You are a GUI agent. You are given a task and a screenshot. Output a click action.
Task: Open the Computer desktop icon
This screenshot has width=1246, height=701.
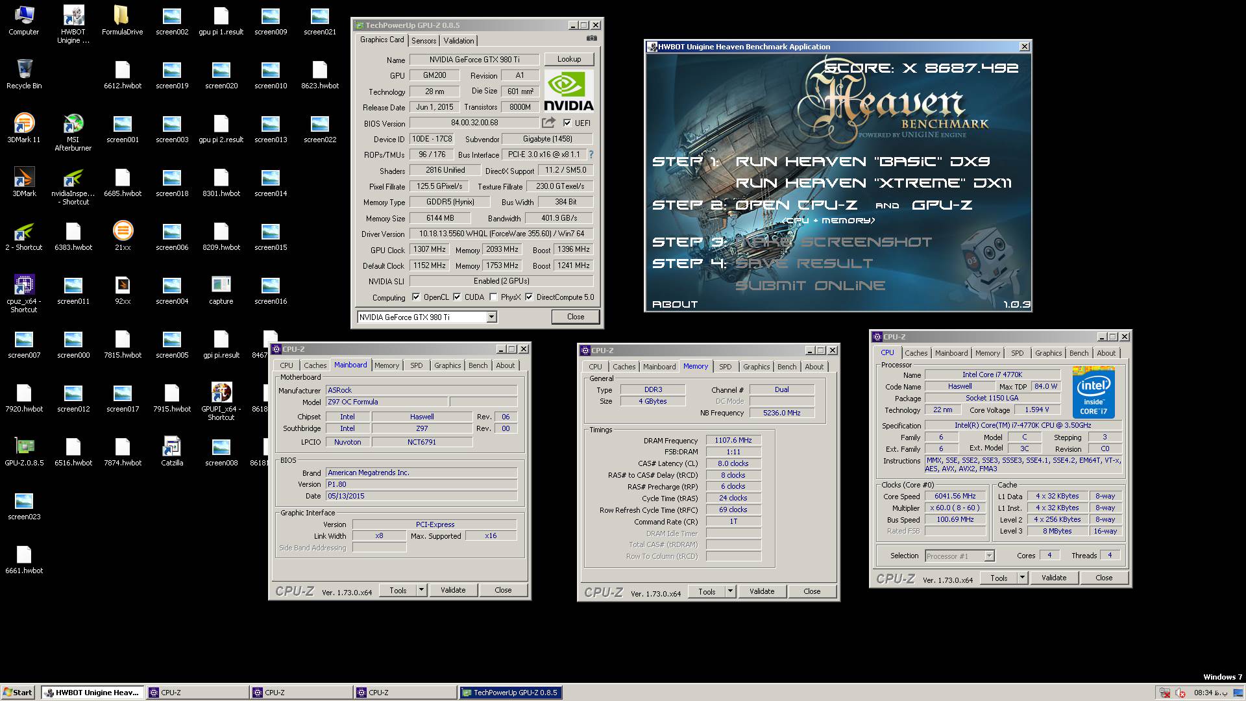(x=24, y=20)
